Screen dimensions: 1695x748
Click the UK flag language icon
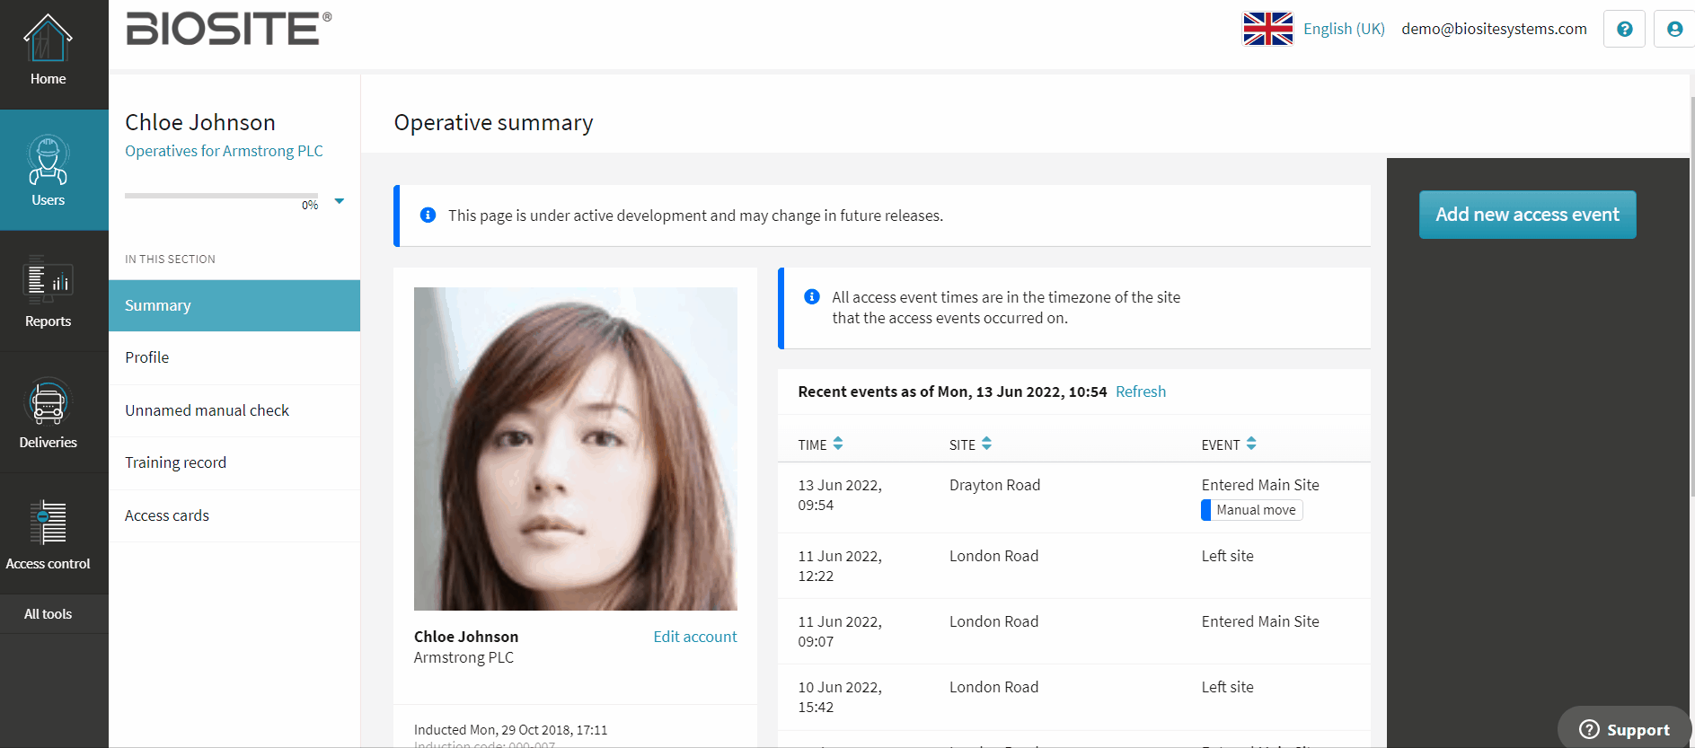click(x=1267, y=29)
